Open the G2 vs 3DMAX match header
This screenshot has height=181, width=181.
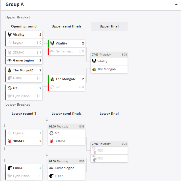point(66,127)
